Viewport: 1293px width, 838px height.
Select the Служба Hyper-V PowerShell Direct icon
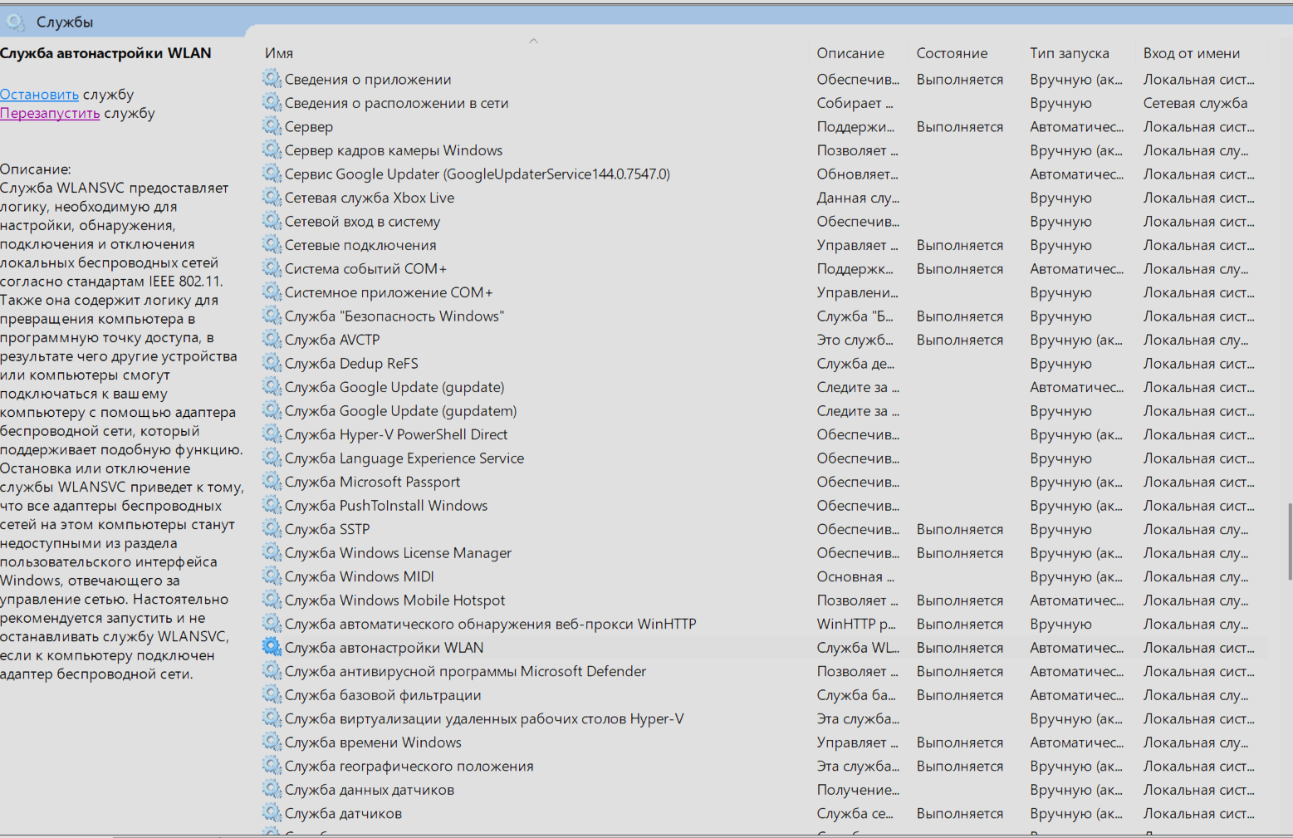coord(272,434)
